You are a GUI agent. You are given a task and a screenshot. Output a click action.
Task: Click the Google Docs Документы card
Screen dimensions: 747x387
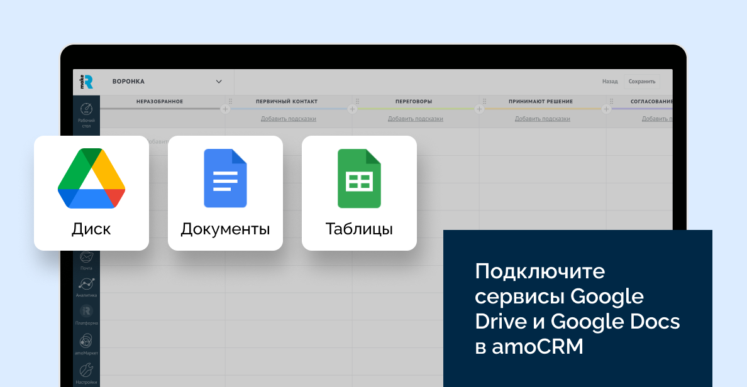click(x=225, y=193)
